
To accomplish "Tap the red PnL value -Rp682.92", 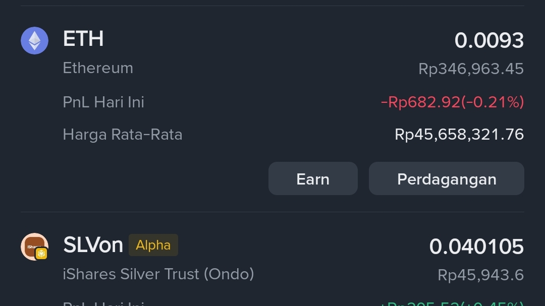I will 452,102.
